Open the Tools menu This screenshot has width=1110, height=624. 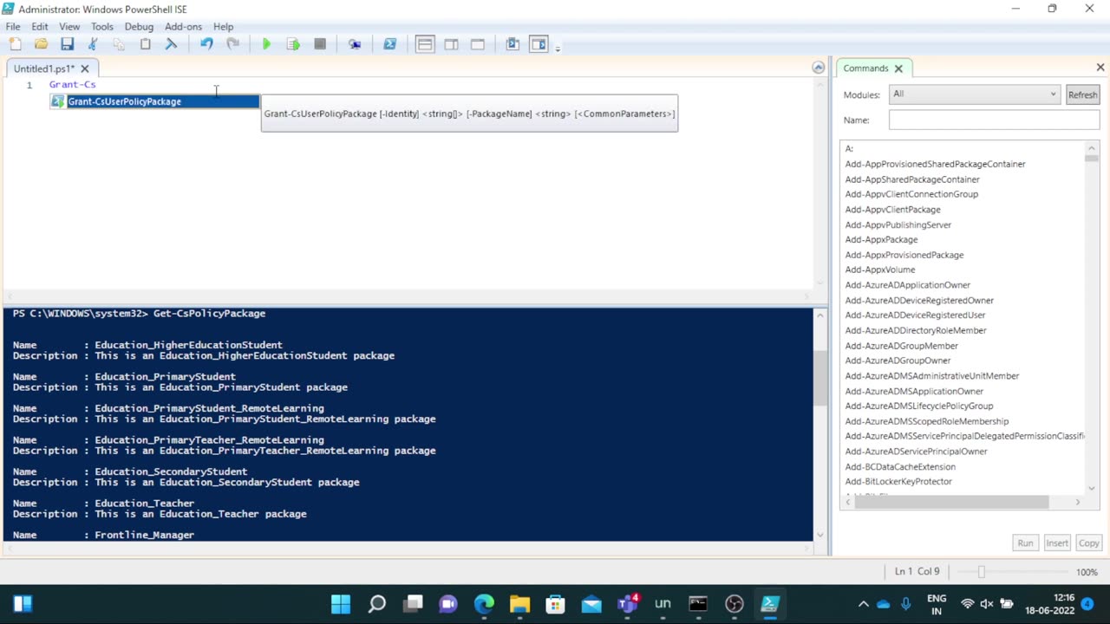pos(102,27)
